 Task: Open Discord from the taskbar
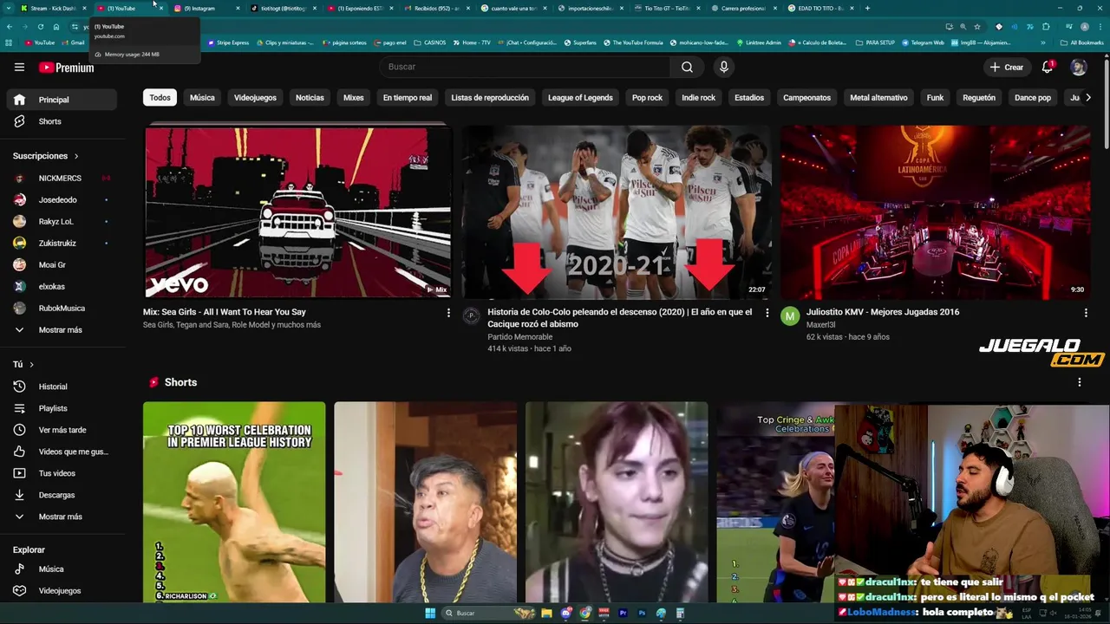[565, 613]
